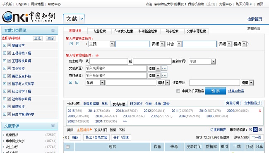Image resolution: width=269 pixels, height=153 pixels.
Task: Select all results via header checkbox
Action: (68, 147)
